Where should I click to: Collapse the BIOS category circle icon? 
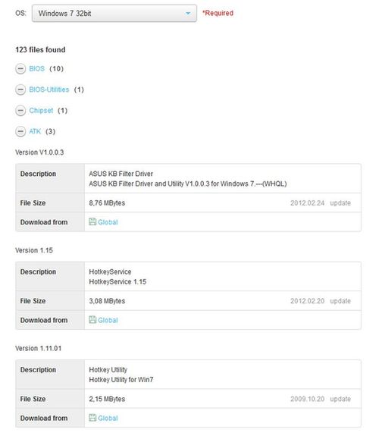[x=20, y=69]
